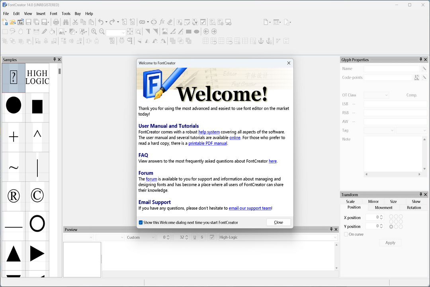Click the formula fx toolbar icon
Screen dimensions: 430x287
coord(162,22)
